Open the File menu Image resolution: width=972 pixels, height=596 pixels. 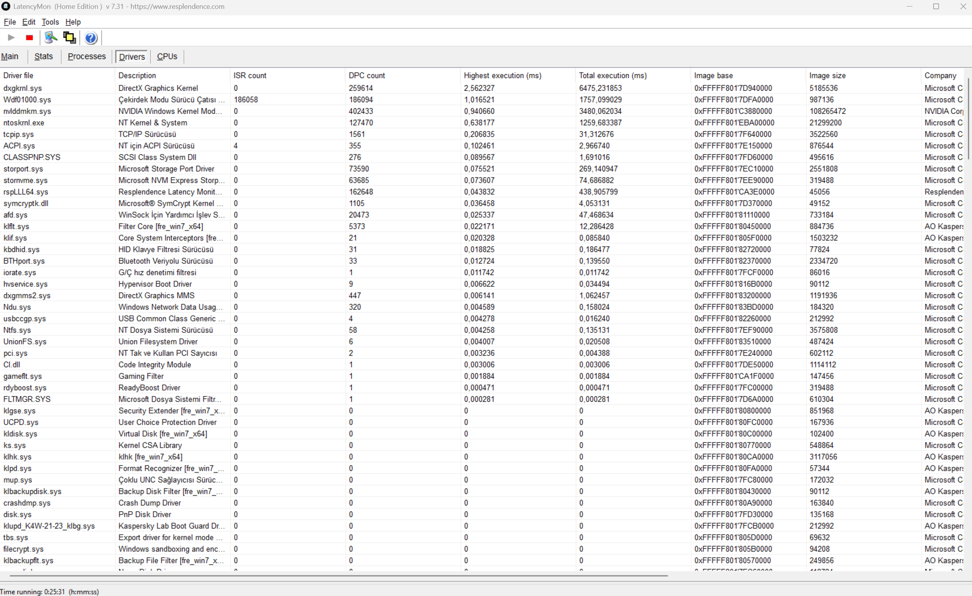10,22
